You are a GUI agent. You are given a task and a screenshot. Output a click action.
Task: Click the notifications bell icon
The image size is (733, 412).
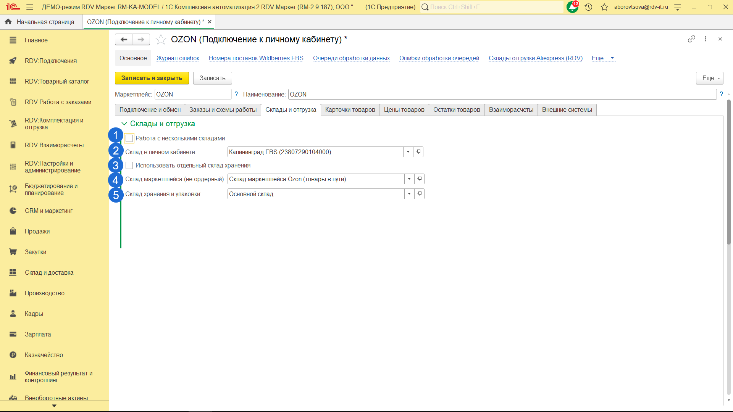(x=572, y=7)
